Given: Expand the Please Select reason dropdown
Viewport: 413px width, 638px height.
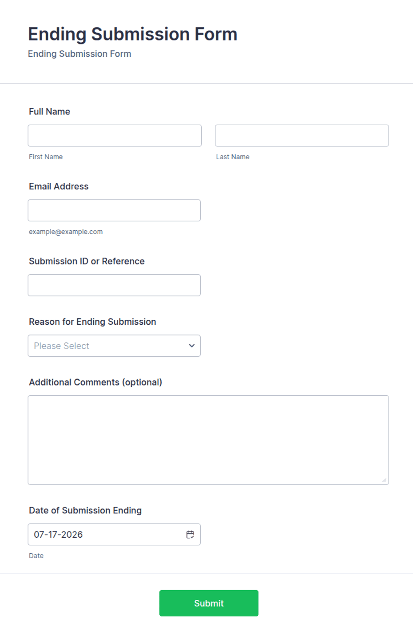Looking at the screenshot, I should [114, 346].
